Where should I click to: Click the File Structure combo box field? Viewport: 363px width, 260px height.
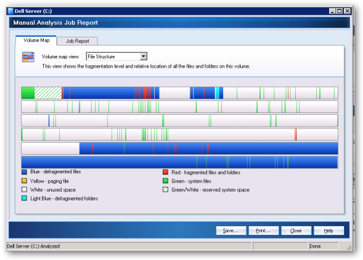click(x=116, y=57)
